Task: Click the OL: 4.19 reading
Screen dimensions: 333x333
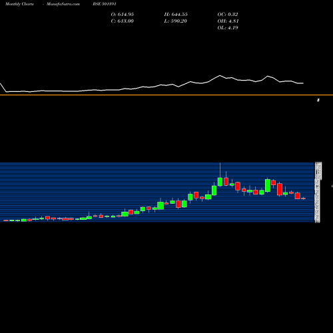Action: point(228,27)
